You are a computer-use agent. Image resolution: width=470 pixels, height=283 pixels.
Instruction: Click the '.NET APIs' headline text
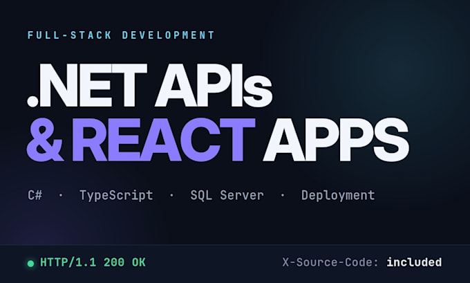149,85
